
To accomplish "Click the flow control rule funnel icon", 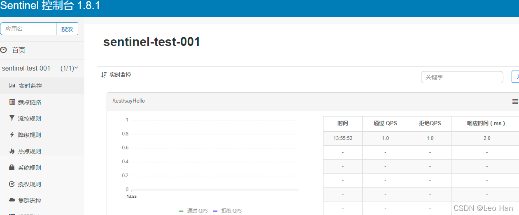I will [12, 119].
